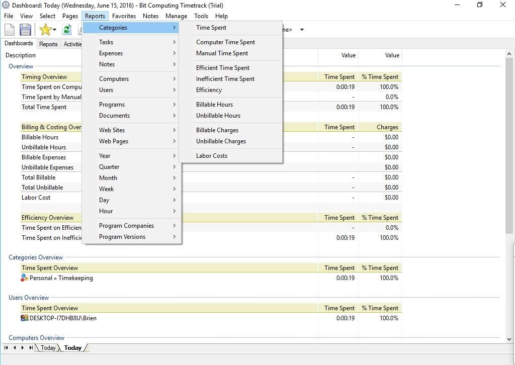Click the application clock icon in title bar
Screen dimensions: 515x365
6,5
